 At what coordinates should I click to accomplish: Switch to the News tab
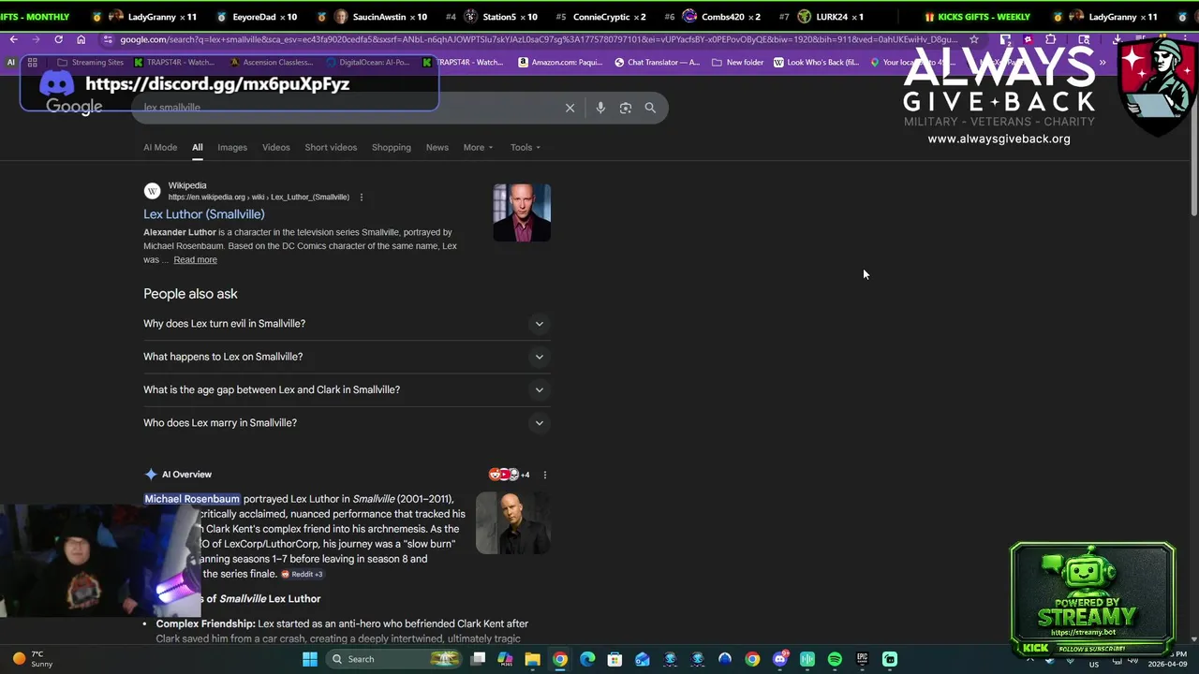point(437,147)
